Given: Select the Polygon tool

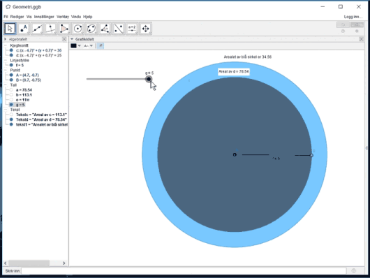Looking at the screenshot, I should (x=64, y=29).
